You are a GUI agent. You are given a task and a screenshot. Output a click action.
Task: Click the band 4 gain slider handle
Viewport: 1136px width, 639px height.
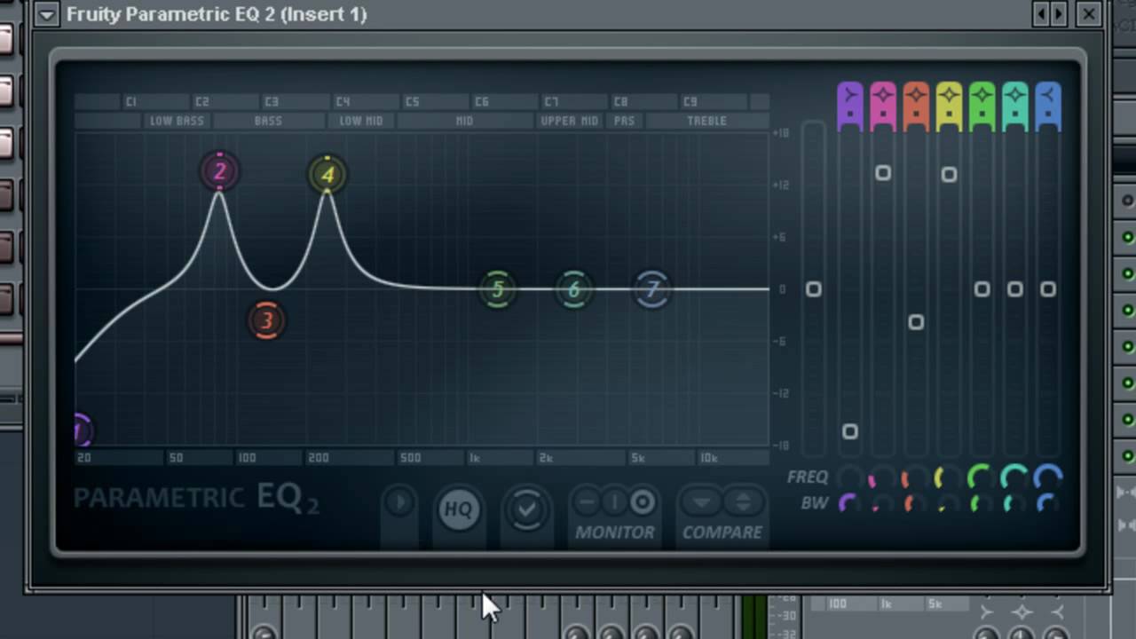coord(949,175)
